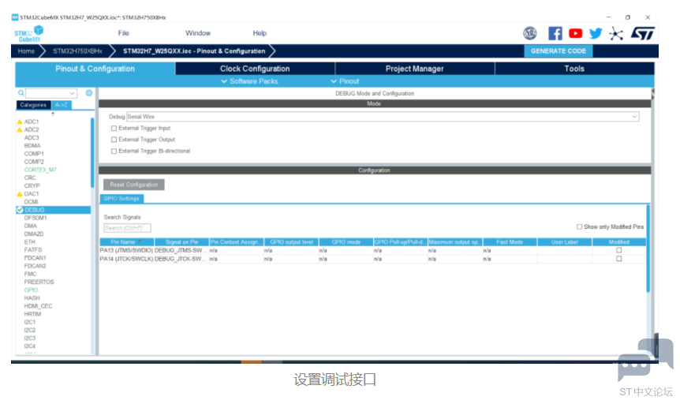Enable External Trigger Input checkbox

point(114,129)
